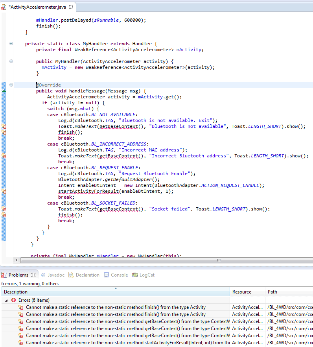Select the Errors (6 items) row

coord(157,300)
